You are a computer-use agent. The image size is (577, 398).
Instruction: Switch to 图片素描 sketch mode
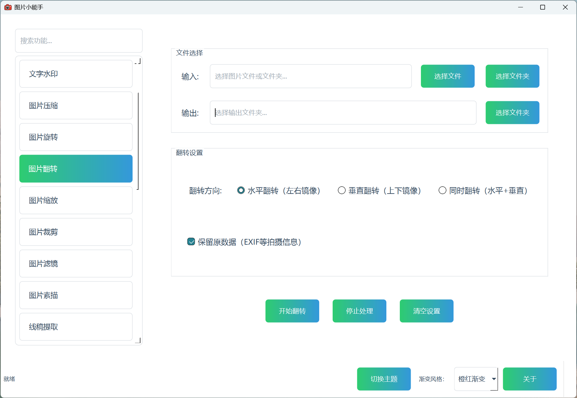[75, 295]
